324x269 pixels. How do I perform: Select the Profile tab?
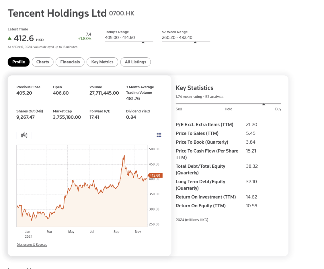tap(19, 62)
